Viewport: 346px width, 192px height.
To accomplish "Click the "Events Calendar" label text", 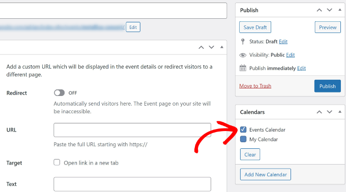I will (x=267, y=130).
